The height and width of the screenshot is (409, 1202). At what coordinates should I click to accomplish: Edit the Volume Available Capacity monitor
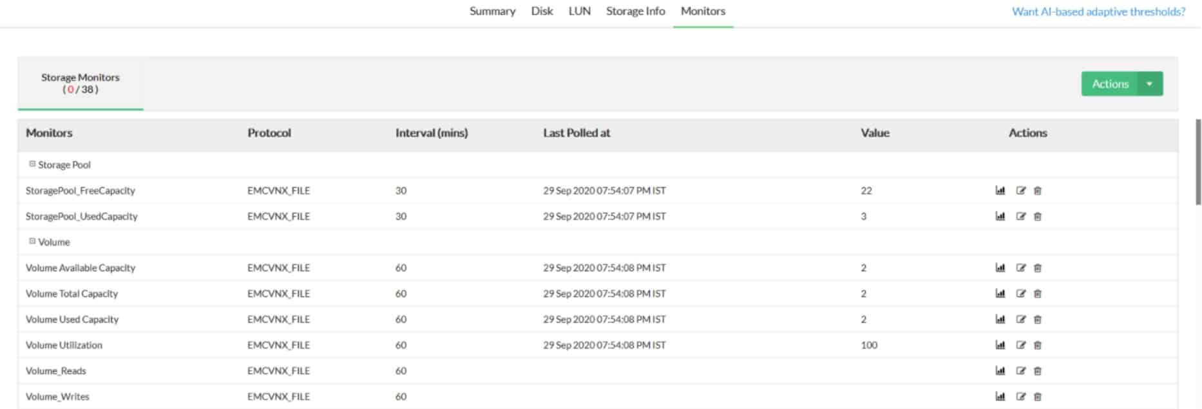click(x=1019, y=268)
